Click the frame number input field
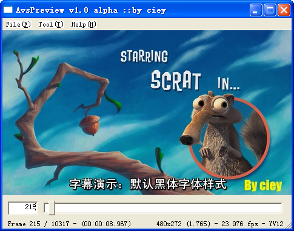The height and width of the screenshot is (231, 294). [23, 208]
